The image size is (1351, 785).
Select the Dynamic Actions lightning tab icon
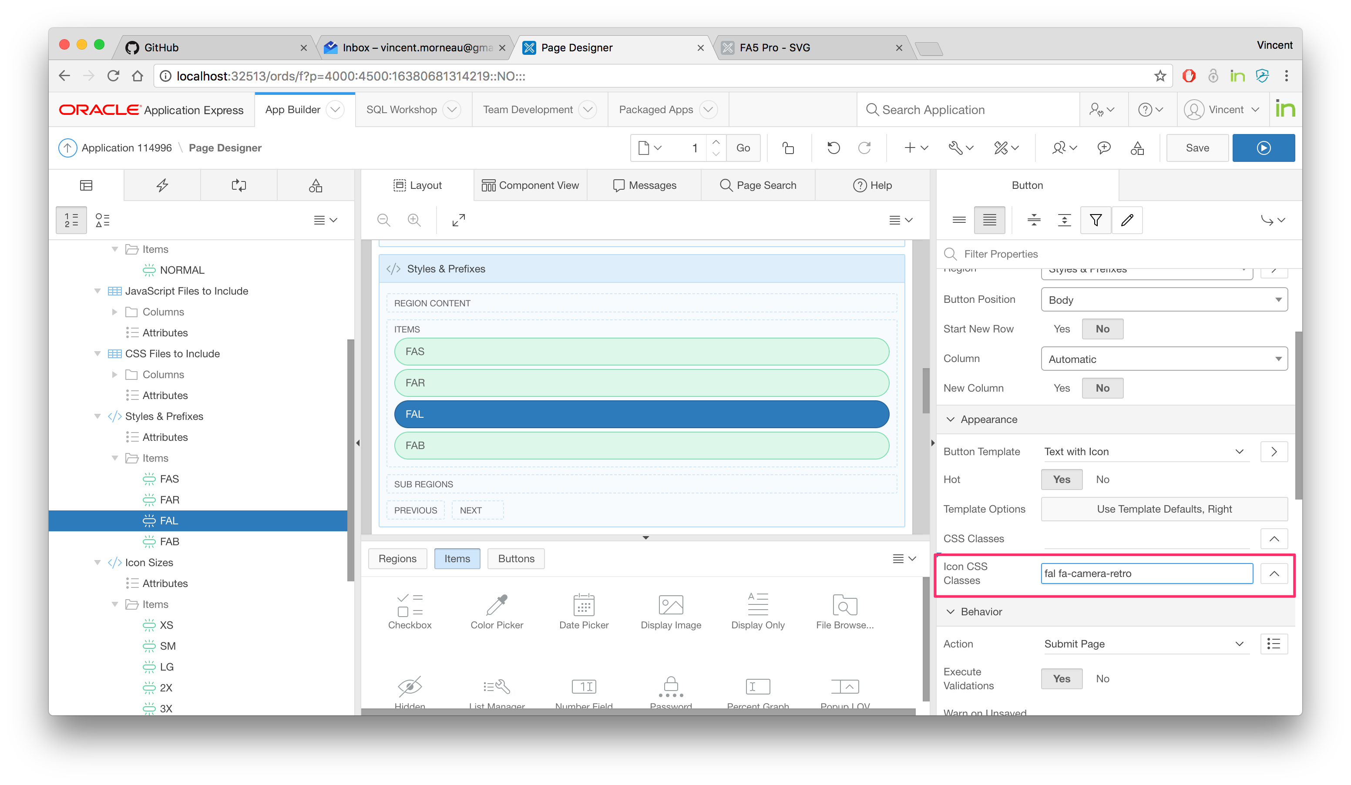162,185
